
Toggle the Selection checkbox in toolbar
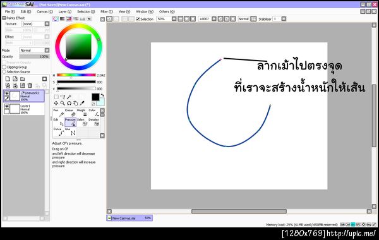[x=138, y=19]
